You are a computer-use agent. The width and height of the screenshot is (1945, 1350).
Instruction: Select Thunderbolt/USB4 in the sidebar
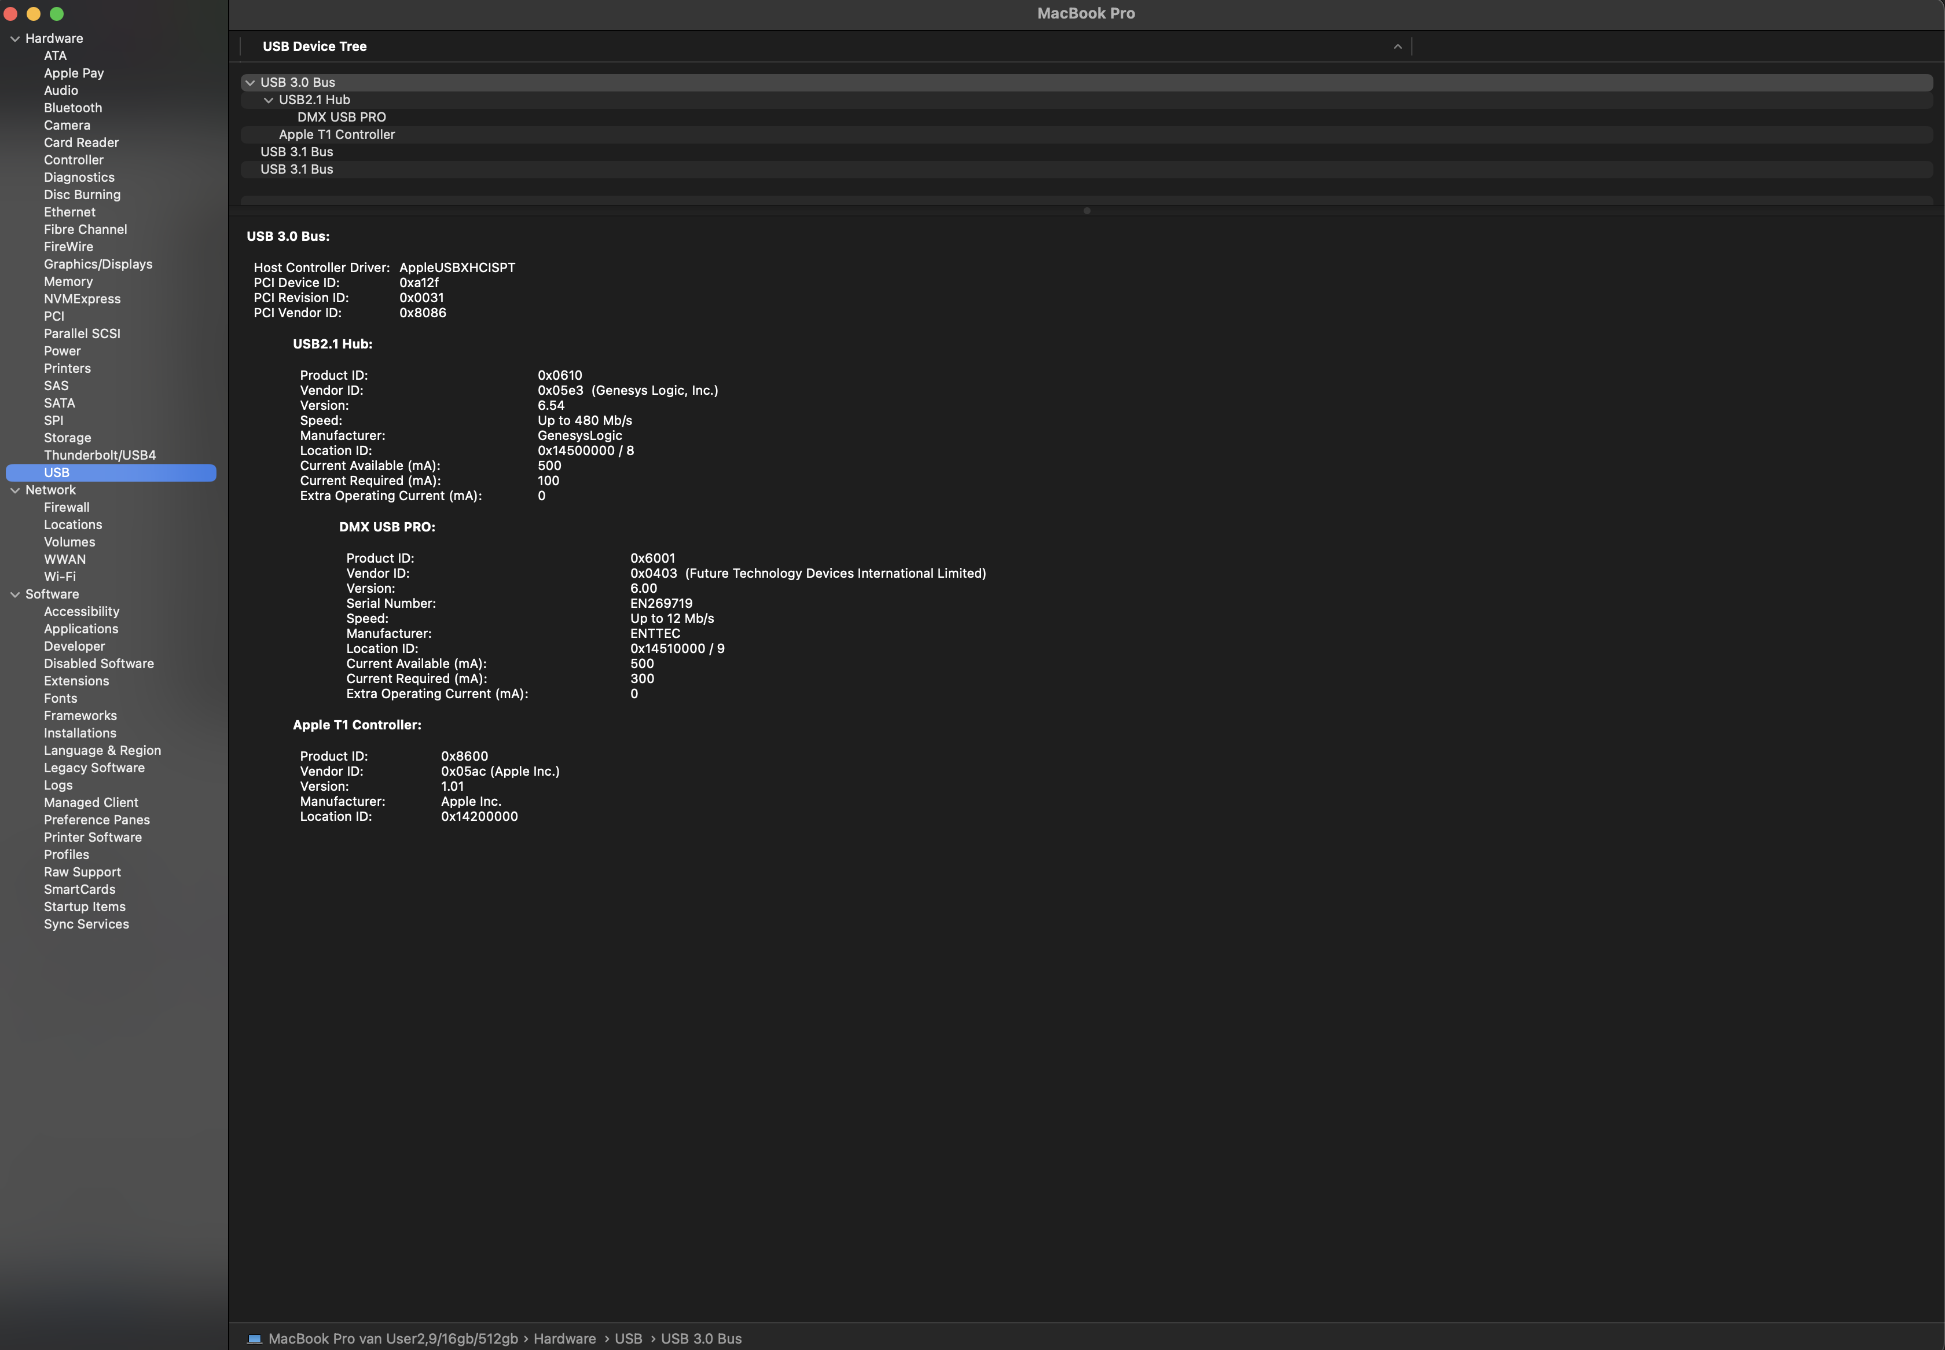point(100,455)
